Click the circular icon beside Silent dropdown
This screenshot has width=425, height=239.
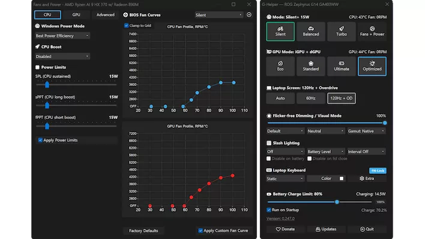point(249,14)
